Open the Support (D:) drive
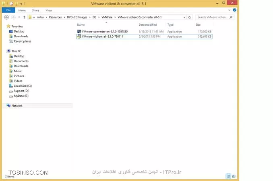273x181 pixels. pos(21,91)
